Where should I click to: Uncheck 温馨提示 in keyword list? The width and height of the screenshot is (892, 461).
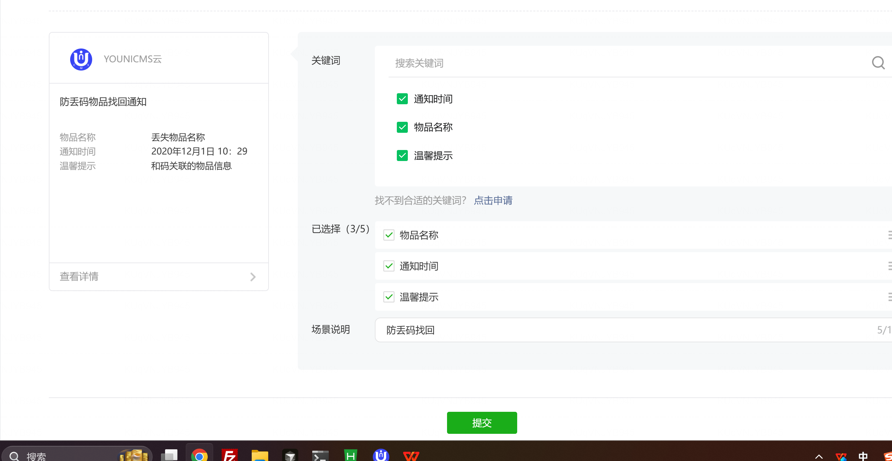(402, 156)
